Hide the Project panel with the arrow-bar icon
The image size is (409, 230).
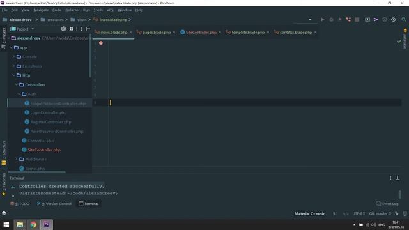[88, 29]
